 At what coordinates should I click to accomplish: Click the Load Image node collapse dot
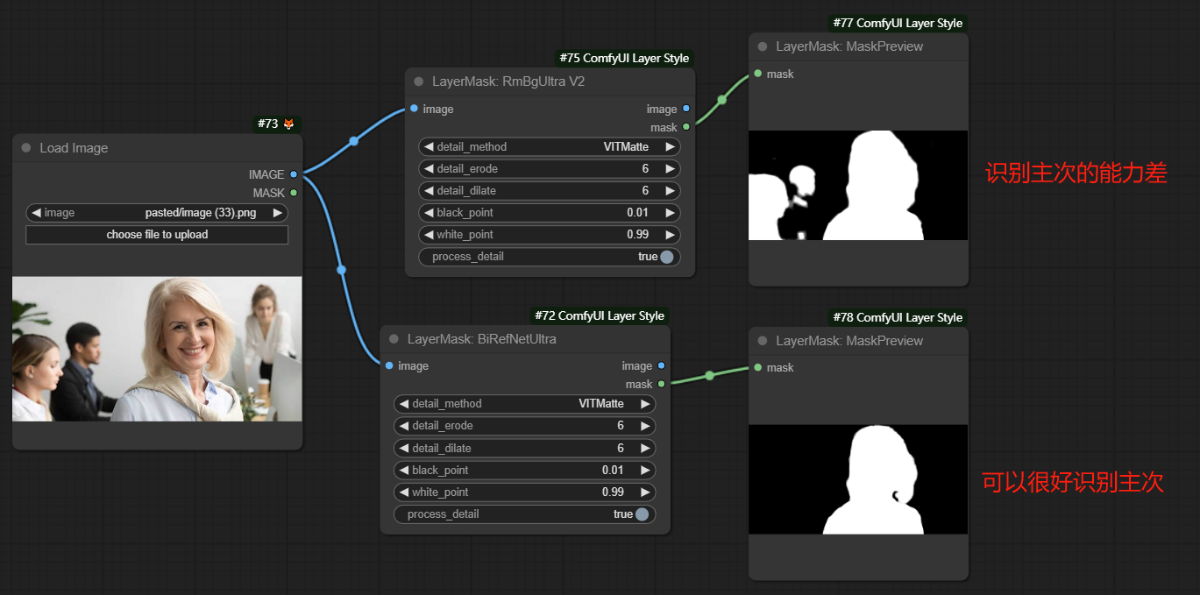click(25, 148)
